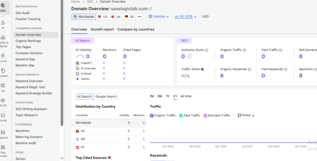Viewport: 317px width, 161px height.
Task: Open the Ad section icon
Action: pyautogui.click(x=3, y=85)
